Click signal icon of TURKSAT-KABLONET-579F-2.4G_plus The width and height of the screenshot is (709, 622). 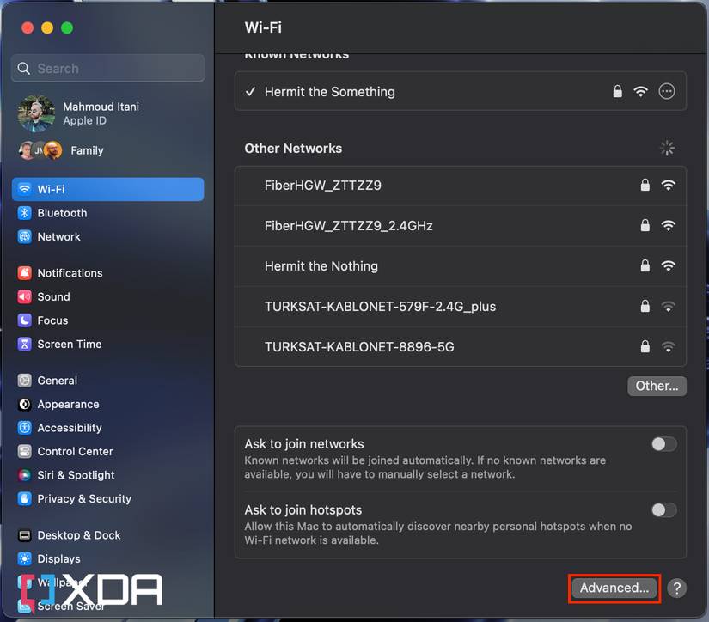click(668, 307)
